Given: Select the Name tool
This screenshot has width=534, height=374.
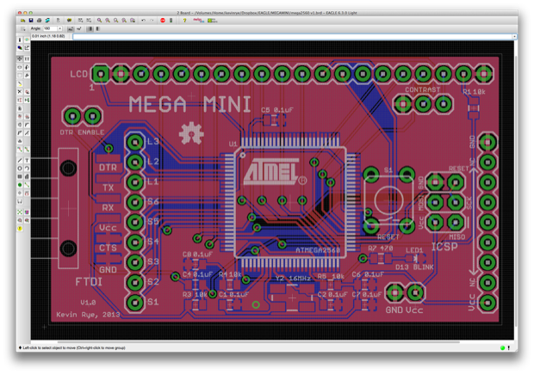Looking at the screenshot, I should [20, 117].
